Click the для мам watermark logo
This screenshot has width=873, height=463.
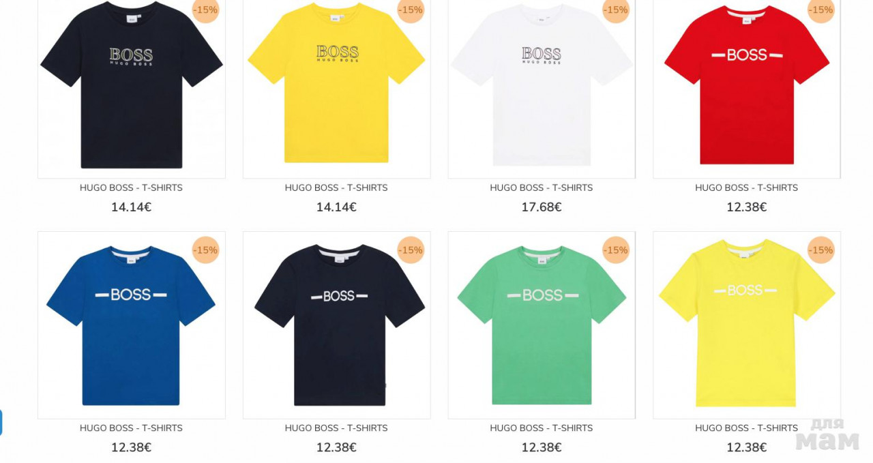pos(827,434)
